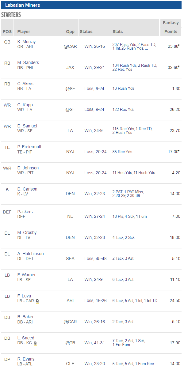Click the asterisk next to 25.88 points

178,45
